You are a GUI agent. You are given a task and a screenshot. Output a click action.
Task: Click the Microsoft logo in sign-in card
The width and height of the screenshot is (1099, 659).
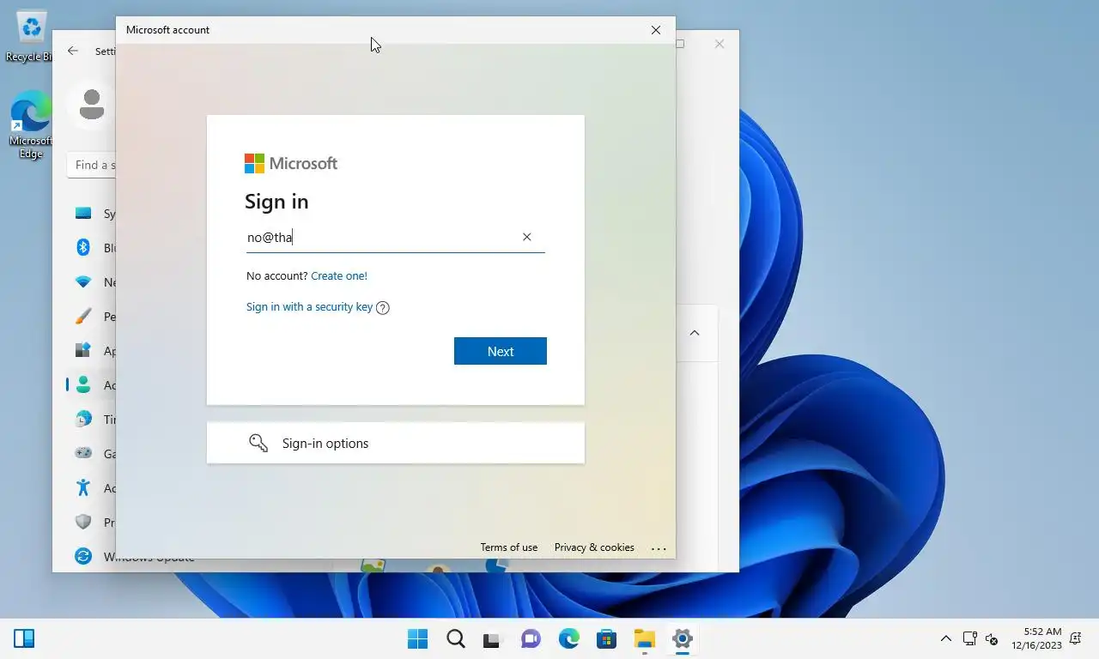click(291, 163)
